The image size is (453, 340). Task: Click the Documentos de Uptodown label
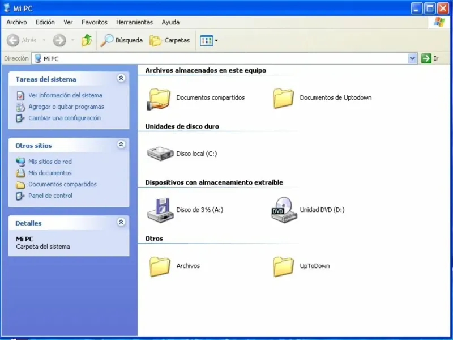coord(336,97)
